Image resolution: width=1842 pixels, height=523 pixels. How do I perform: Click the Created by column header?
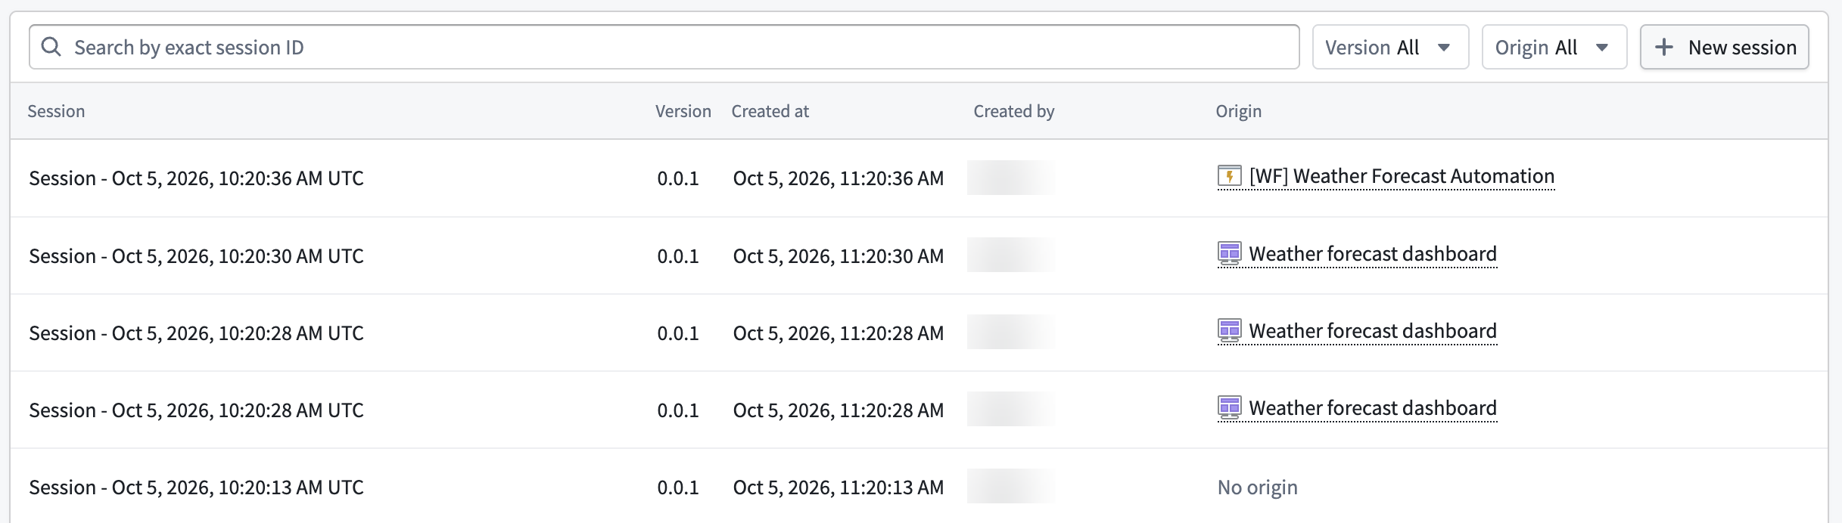(x=1013, y=111)
